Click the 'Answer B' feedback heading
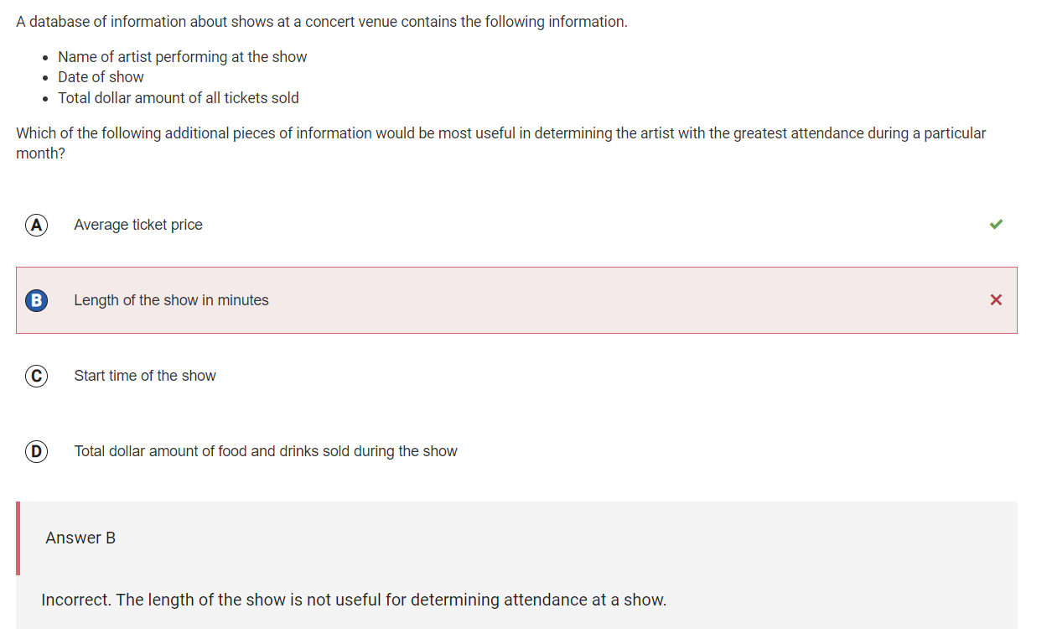 [x=80, y=538]
